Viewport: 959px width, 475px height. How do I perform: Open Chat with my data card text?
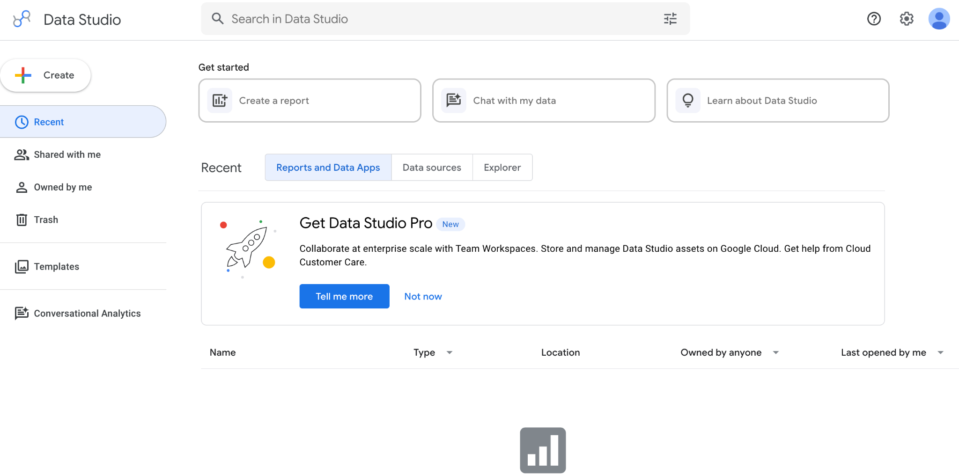point(515,101)
